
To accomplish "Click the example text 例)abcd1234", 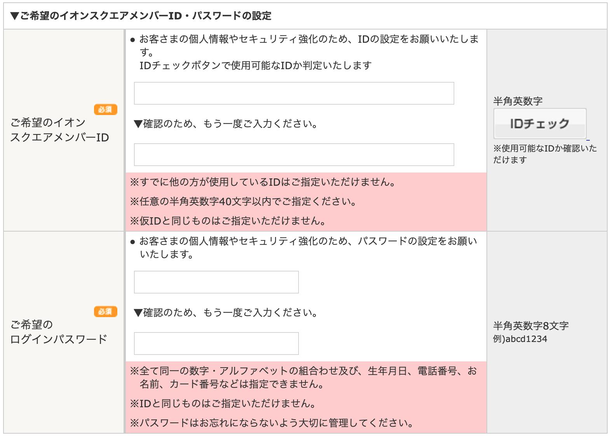I will pos(520,339).
